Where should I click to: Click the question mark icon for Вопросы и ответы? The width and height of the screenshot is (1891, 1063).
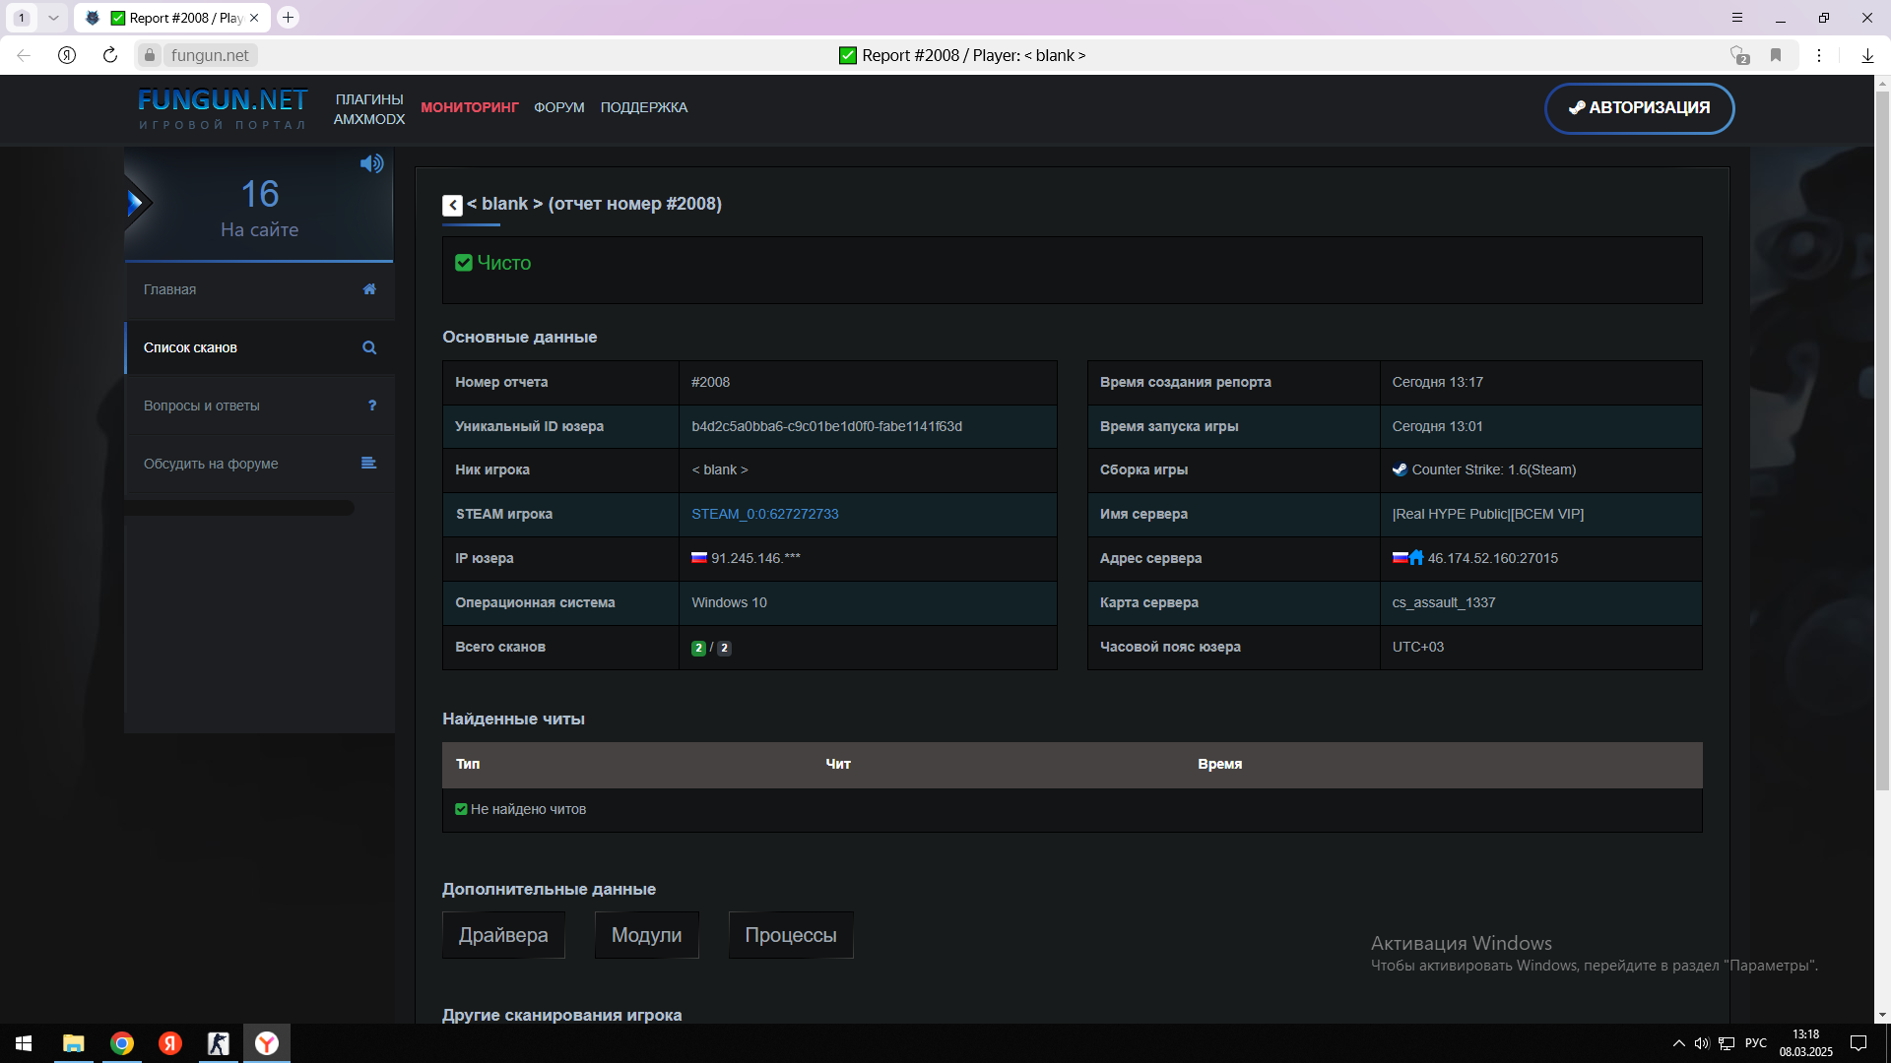pos(371,406)
